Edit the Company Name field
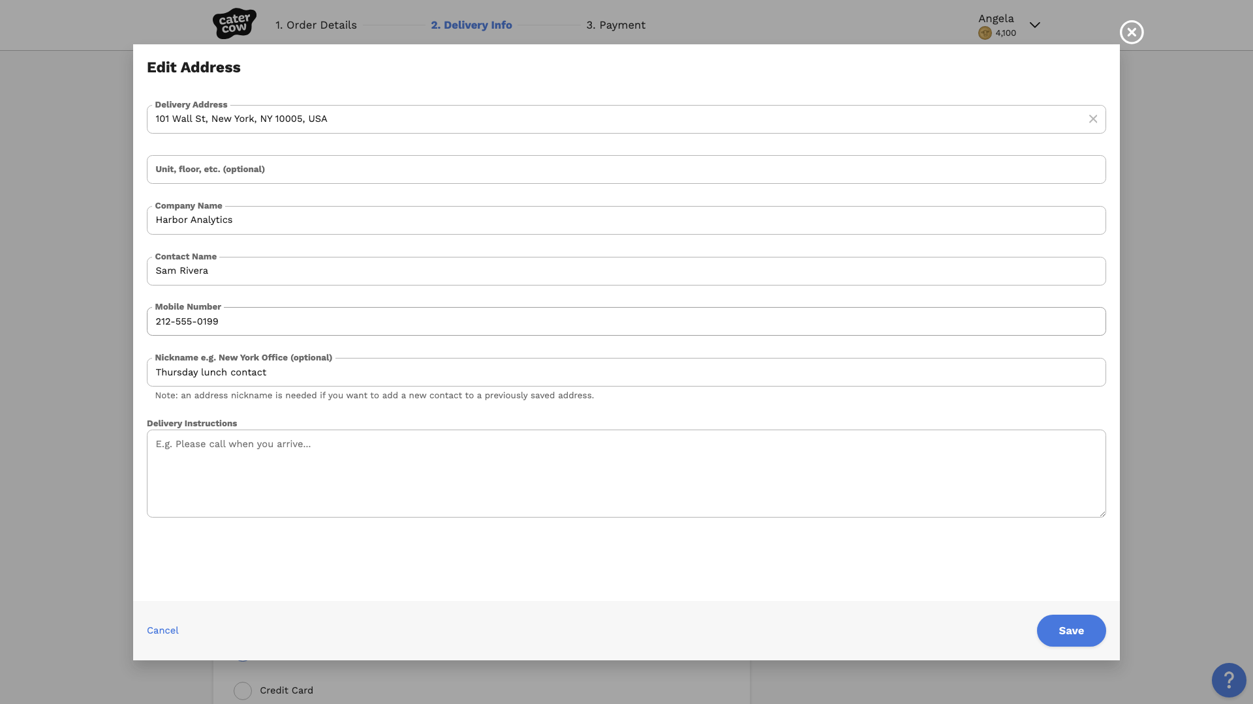 (626, 220)
